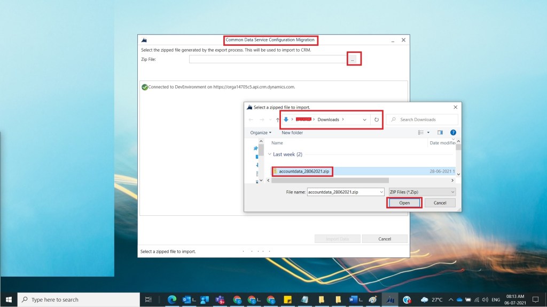Expand the address bar history dropdown
The height and width of the screenshot is (307, 547).
tap(365, 119)
